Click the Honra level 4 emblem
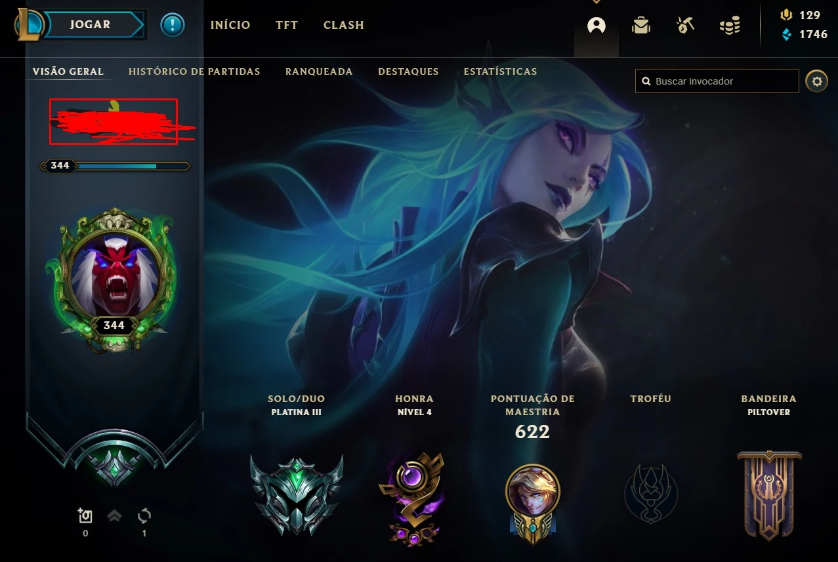 413,498
